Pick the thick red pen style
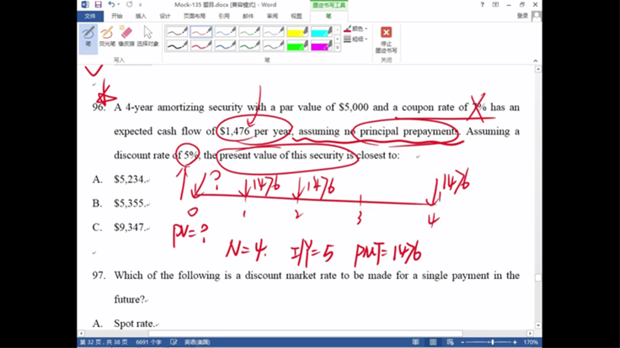The image size is (620, 348). tap(200, 45)
